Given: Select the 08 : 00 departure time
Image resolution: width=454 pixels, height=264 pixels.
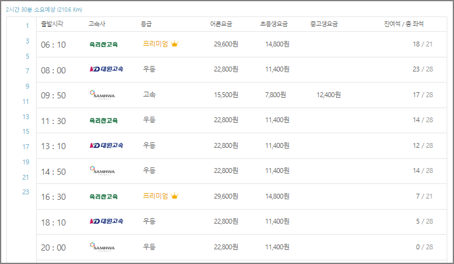Looking at the screenshot, I should (x=53, y=70).
